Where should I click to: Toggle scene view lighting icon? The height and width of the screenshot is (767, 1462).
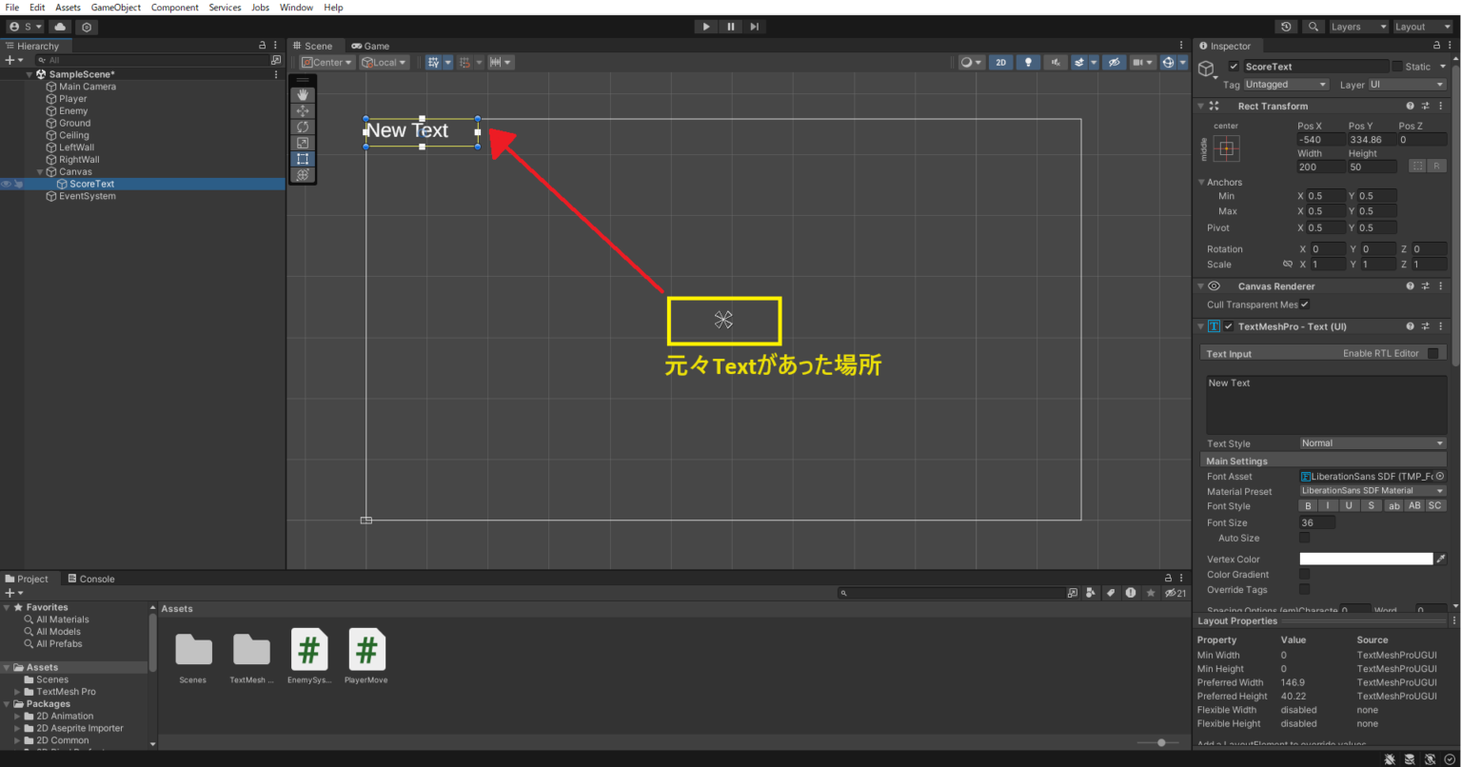pos(1028,61)
